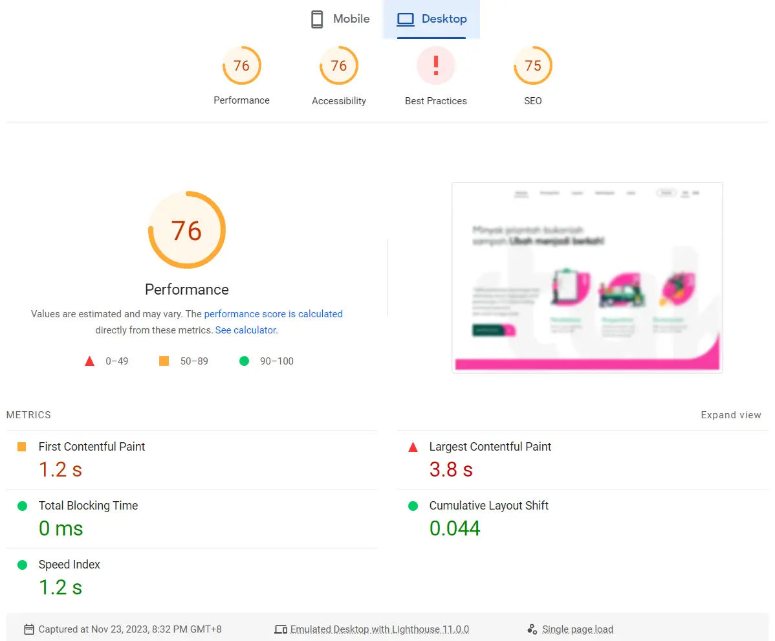
Task: Click the 90–100 legend range text
Action: coord(277,361)
